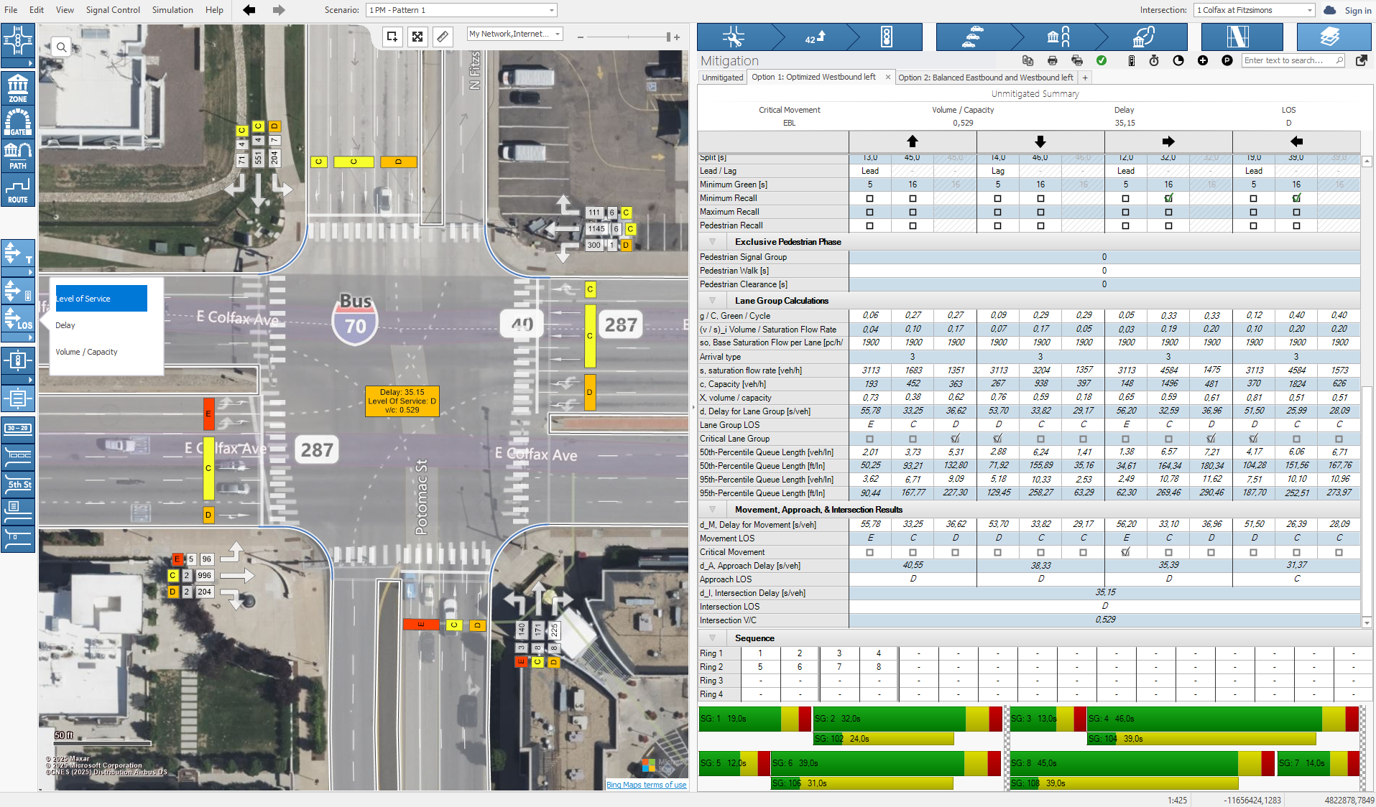The image size is (1376, 807).
Task: Open the Volumes workflow step with 42
Action: point(815,37)
